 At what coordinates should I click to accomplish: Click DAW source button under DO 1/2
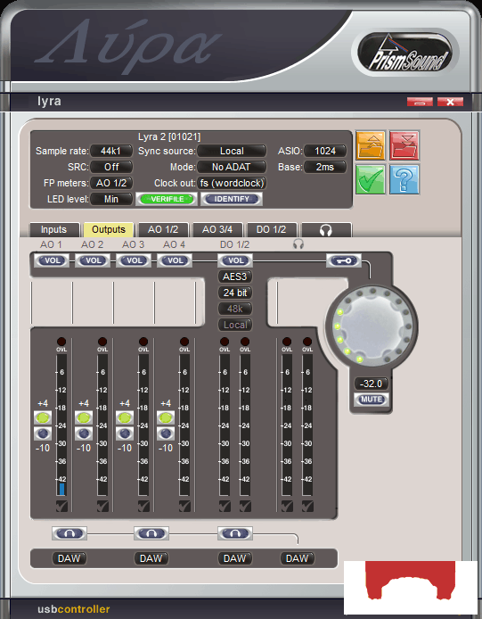click(x=234, y=558)
